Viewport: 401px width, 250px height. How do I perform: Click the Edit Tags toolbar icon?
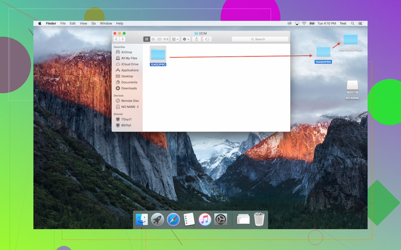pos(207,39)
